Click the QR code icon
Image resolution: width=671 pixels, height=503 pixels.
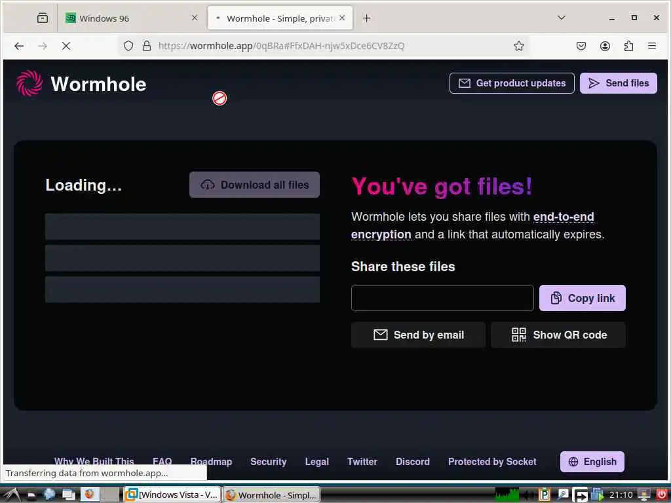[x=519, y=335]
